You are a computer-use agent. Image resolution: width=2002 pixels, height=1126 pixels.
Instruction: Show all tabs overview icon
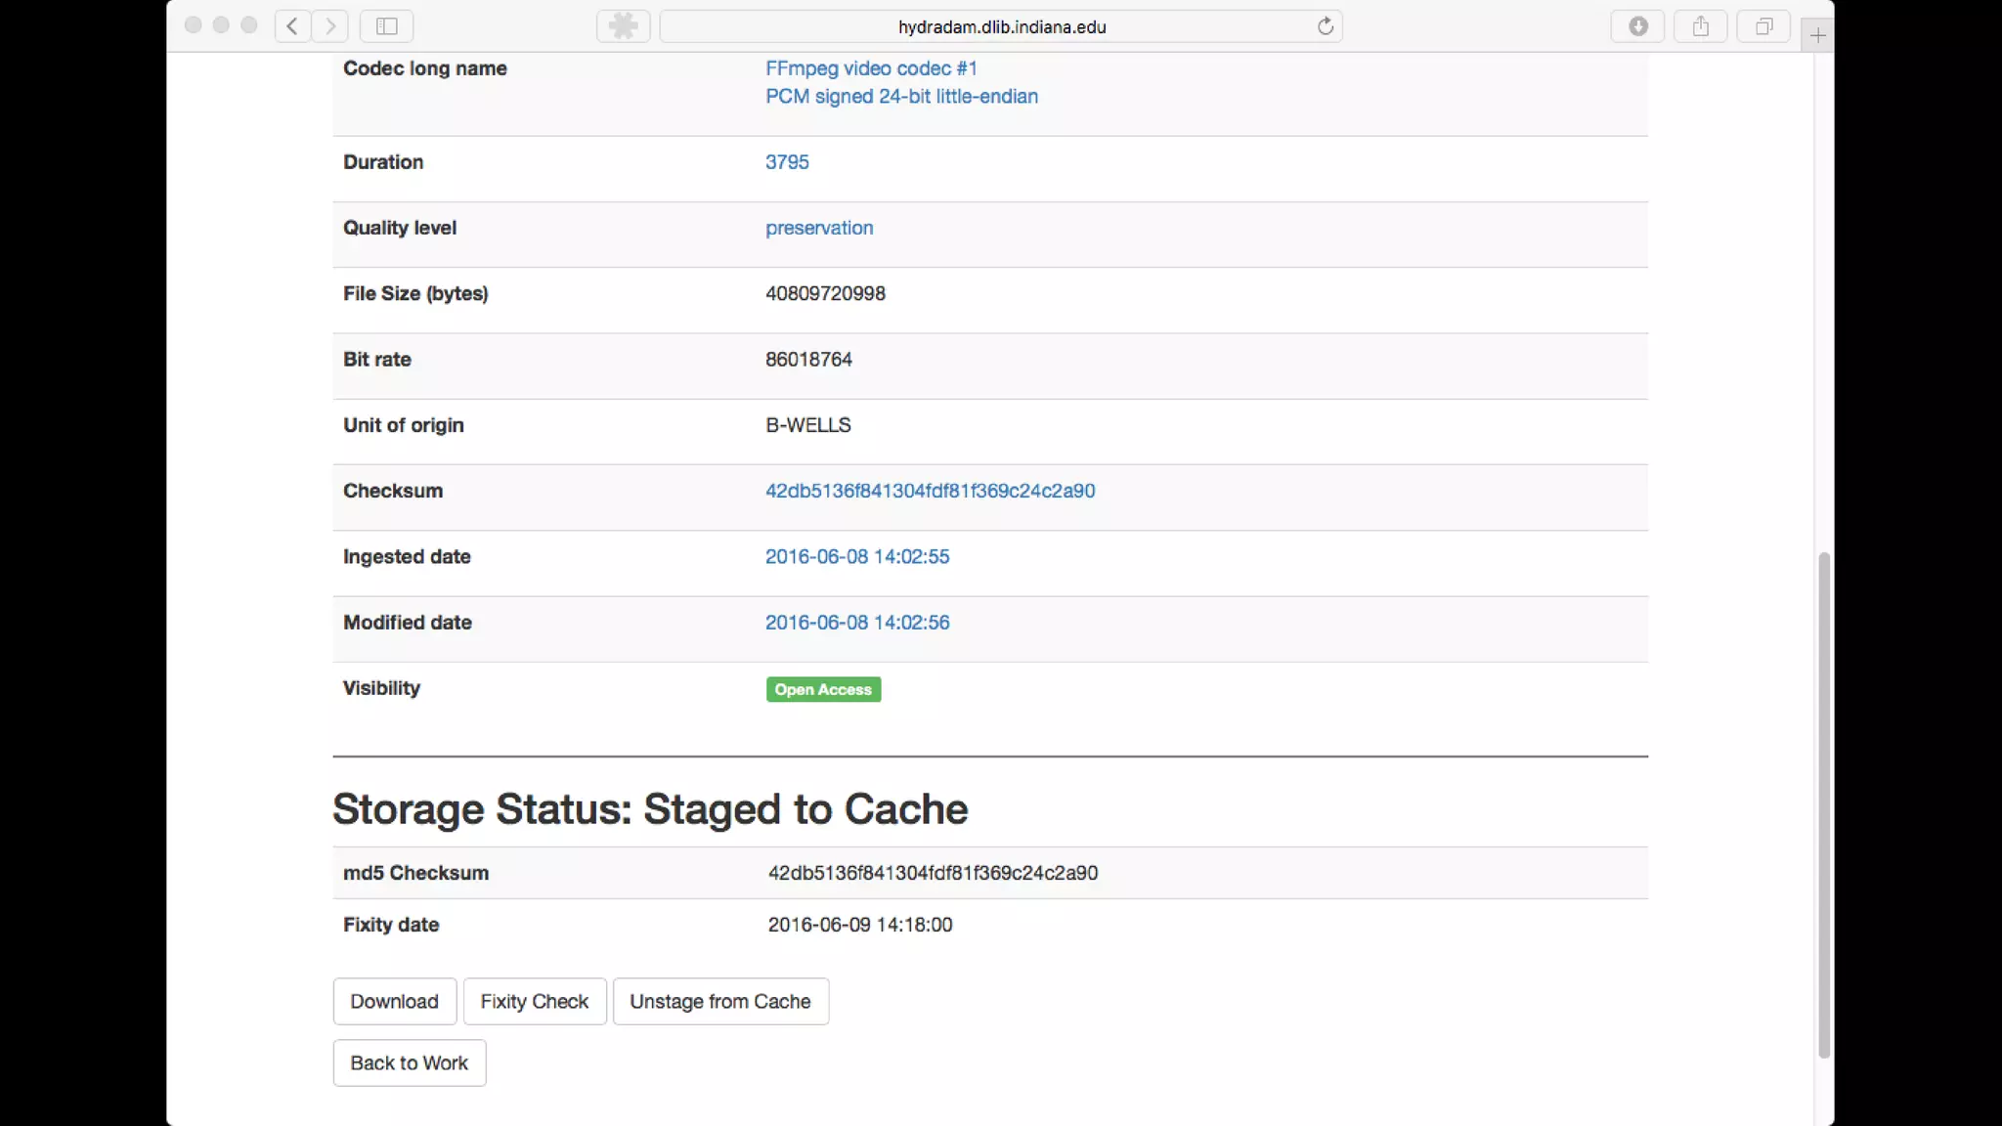(1763, 26)
